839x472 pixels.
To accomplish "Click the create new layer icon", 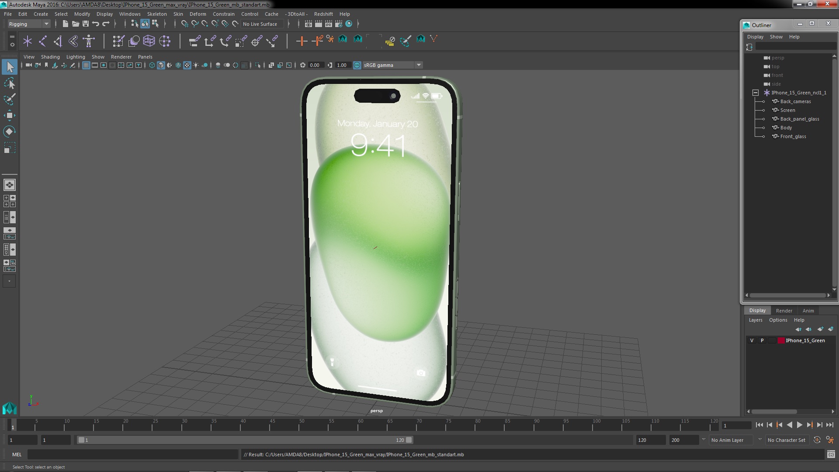I will click(820, 329).
